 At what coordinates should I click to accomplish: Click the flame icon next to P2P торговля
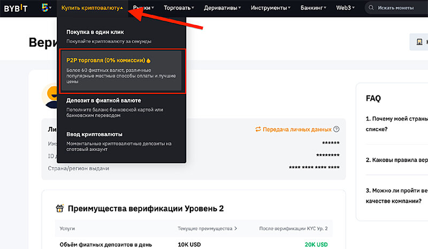(x=149, y=60)
